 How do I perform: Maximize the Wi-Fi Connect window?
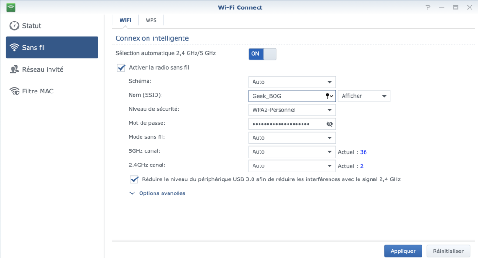[x=456, y=7]
